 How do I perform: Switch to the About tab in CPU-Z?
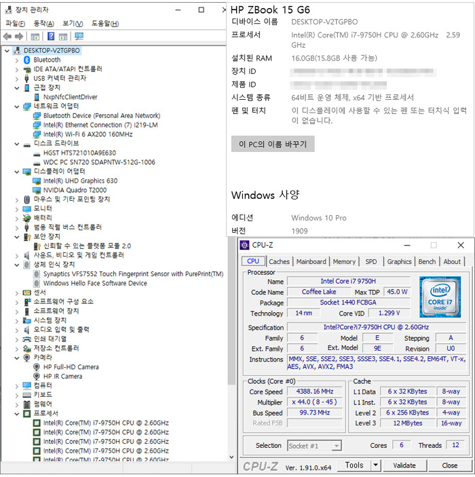tap(451, 262)
